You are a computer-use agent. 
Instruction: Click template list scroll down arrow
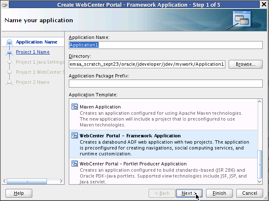(260, 181)
